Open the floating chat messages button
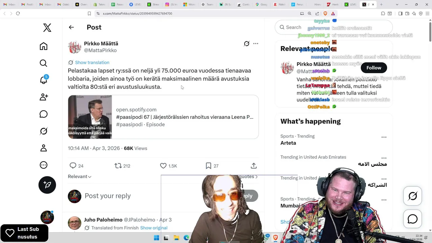This screenshot has height=243, width=432. (x=412, y=219)
